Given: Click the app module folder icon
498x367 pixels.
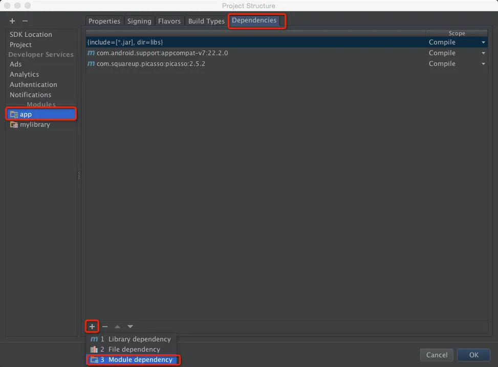Looking at the screenshot, I should coord(14,114).
